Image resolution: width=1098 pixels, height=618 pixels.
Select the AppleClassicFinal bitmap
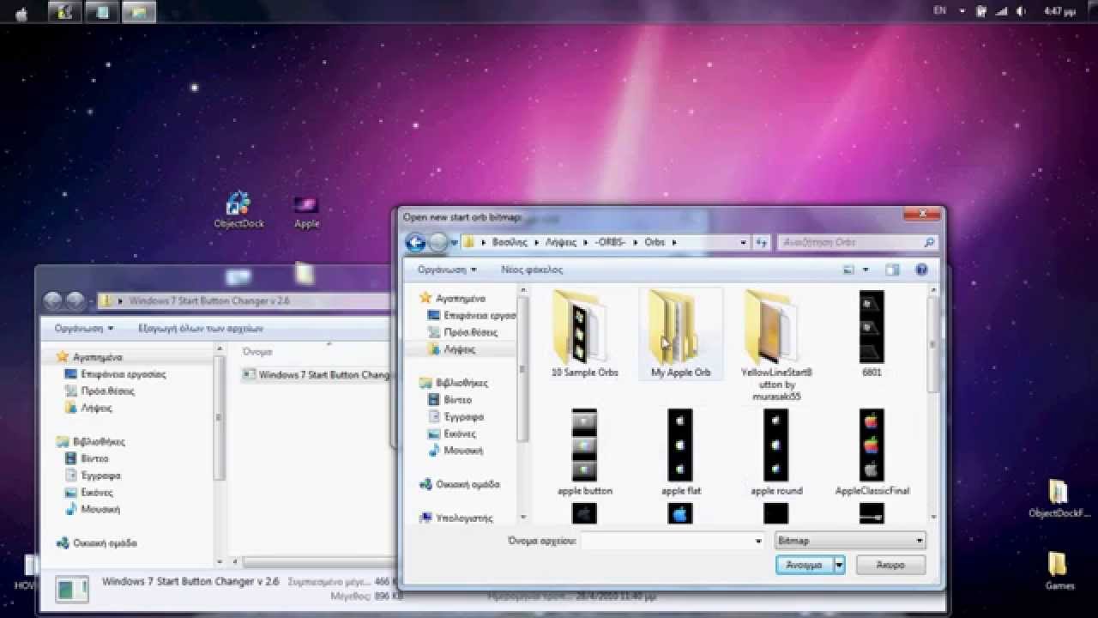click(872, 452)
